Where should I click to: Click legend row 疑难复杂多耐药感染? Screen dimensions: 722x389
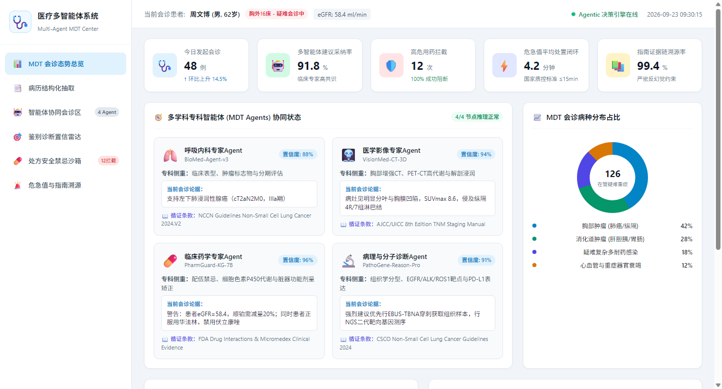[612, 252]
